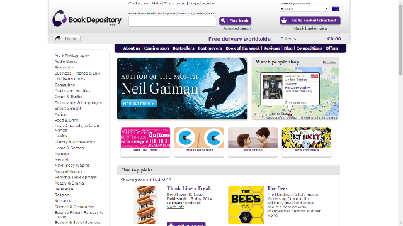Open Think Like a Freak title link
Viewport: 403px width, 226px height.
(189, 188)
